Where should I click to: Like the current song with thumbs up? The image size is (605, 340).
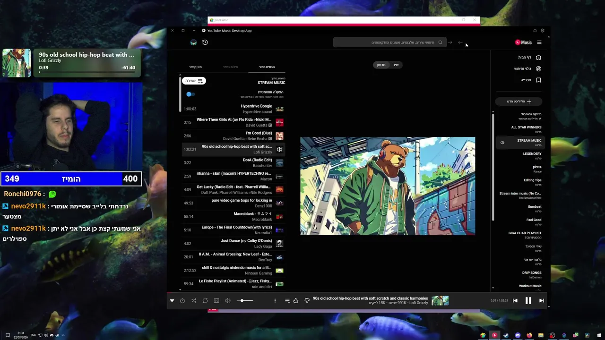coord(296,300)
